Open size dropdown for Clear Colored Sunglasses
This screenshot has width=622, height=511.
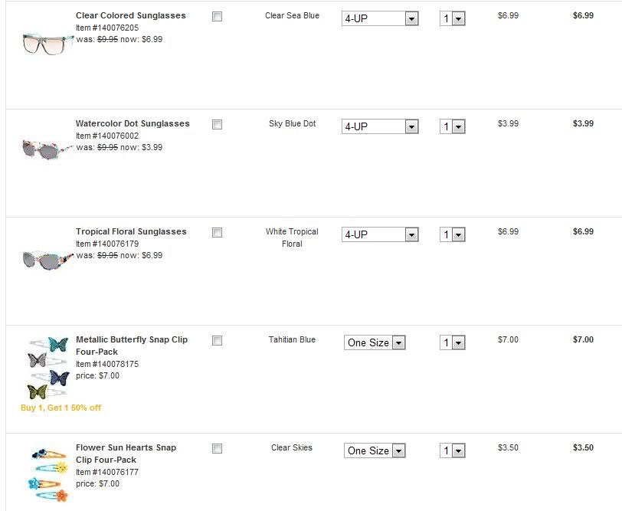click(380, 18)
